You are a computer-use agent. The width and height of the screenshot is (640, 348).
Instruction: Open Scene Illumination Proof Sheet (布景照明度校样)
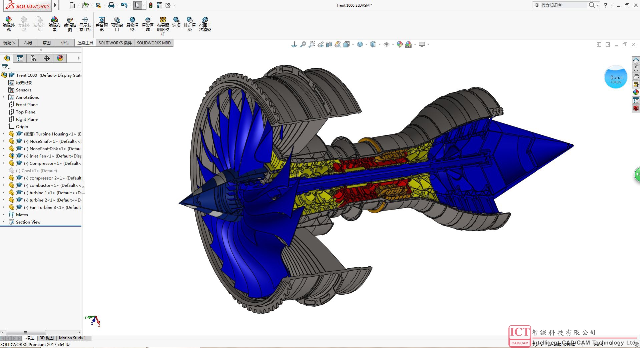(x=163, y=26)
